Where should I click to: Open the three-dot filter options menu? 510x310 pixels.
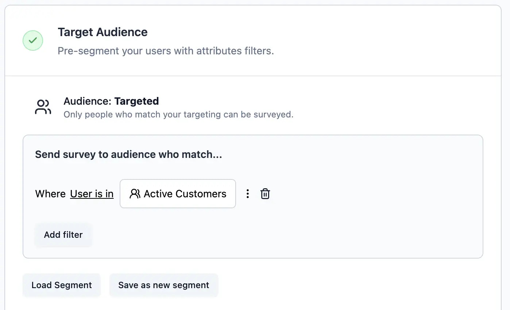[248, 194]
